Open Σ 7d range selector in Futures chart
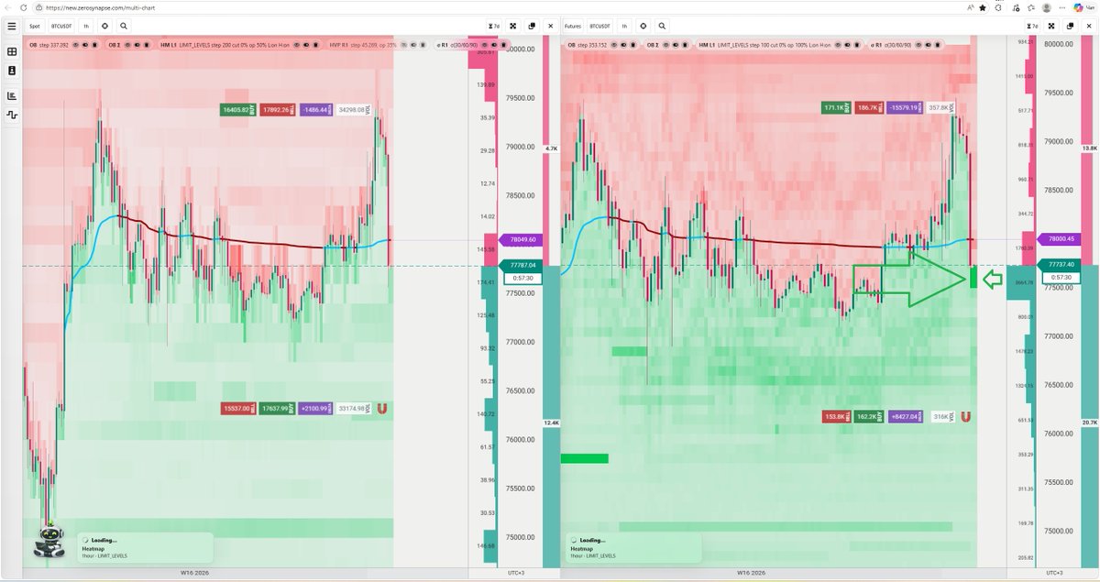 [1032, 27]
